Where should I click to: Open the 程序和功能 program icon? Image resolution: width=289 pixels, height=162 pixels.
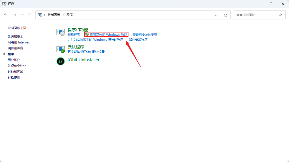pyautogui.click(x=60, y=32)
